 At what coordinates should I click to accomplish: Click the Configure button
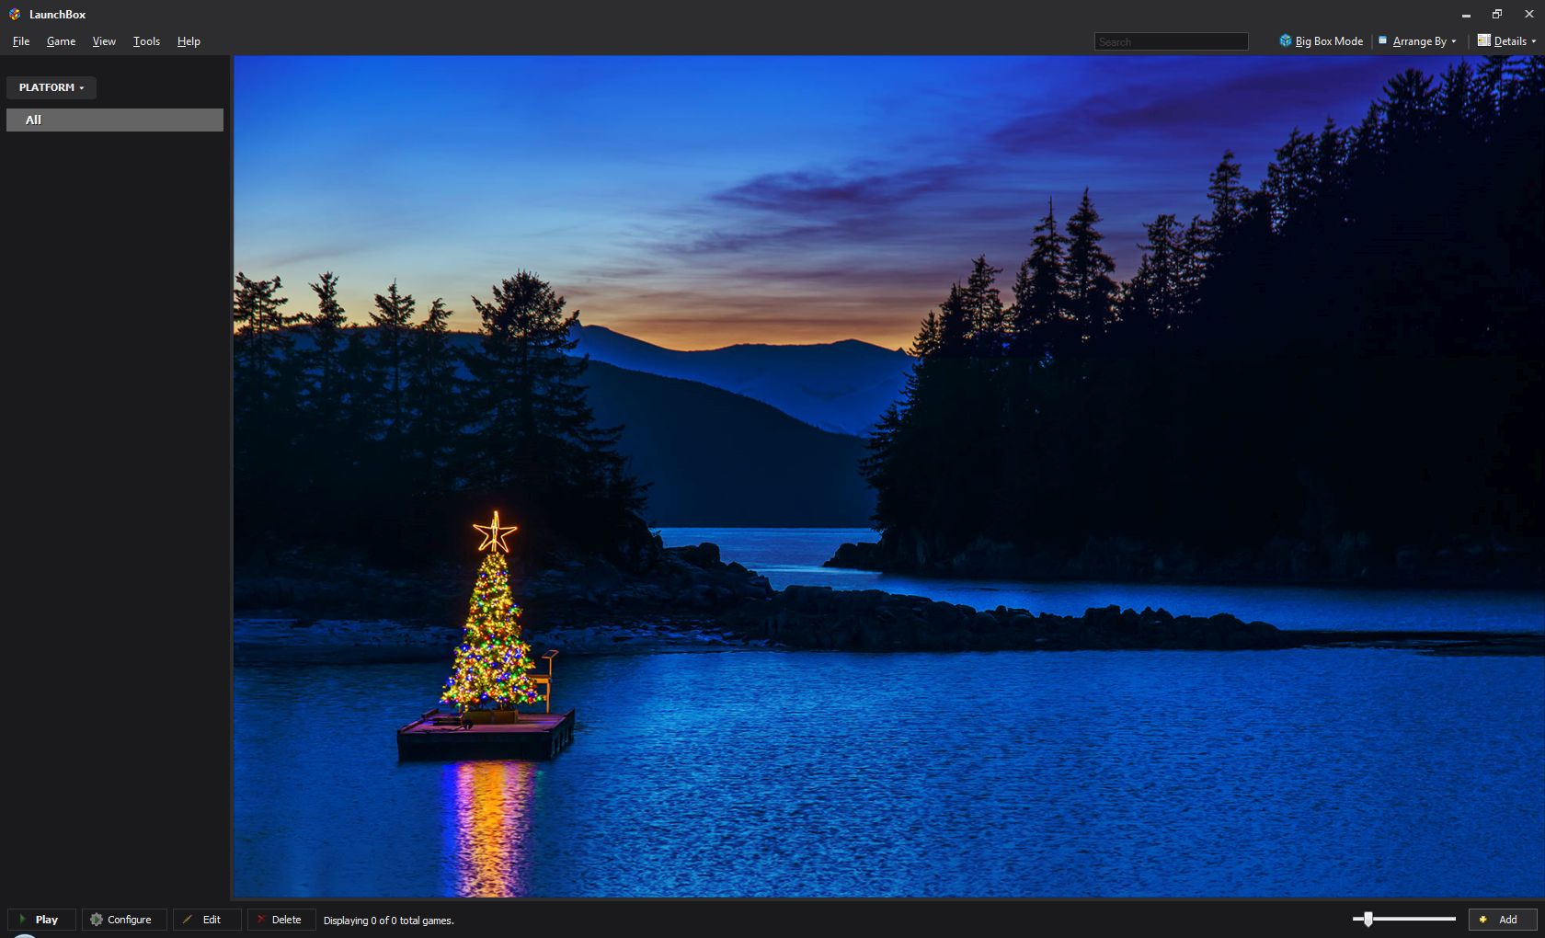tap(124, 920)
